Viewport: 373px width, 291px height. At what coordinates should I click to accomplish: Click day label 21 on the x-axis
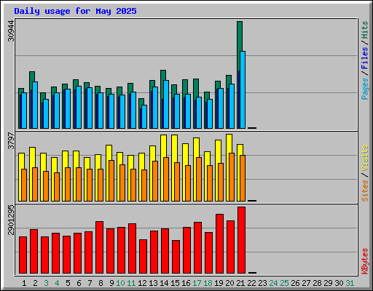pos(240,283)
